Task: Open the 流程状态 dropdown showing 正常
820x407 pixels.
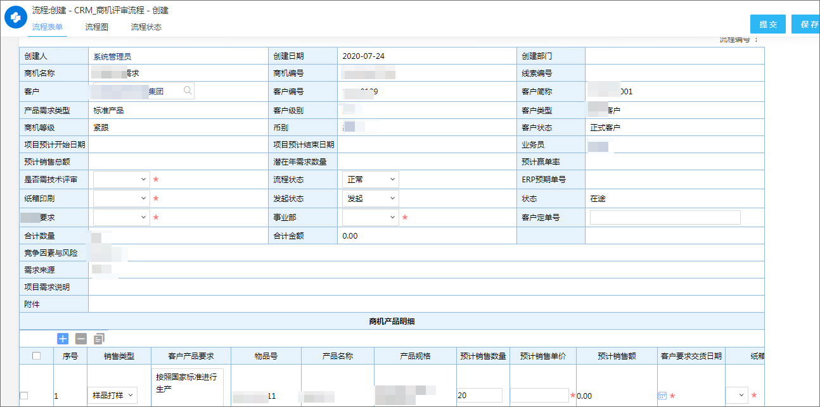Action: [x=369, y=179]
